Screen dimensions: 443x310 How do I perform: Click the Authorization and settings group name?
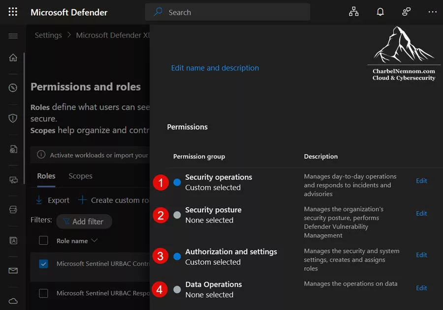(231, 251)
